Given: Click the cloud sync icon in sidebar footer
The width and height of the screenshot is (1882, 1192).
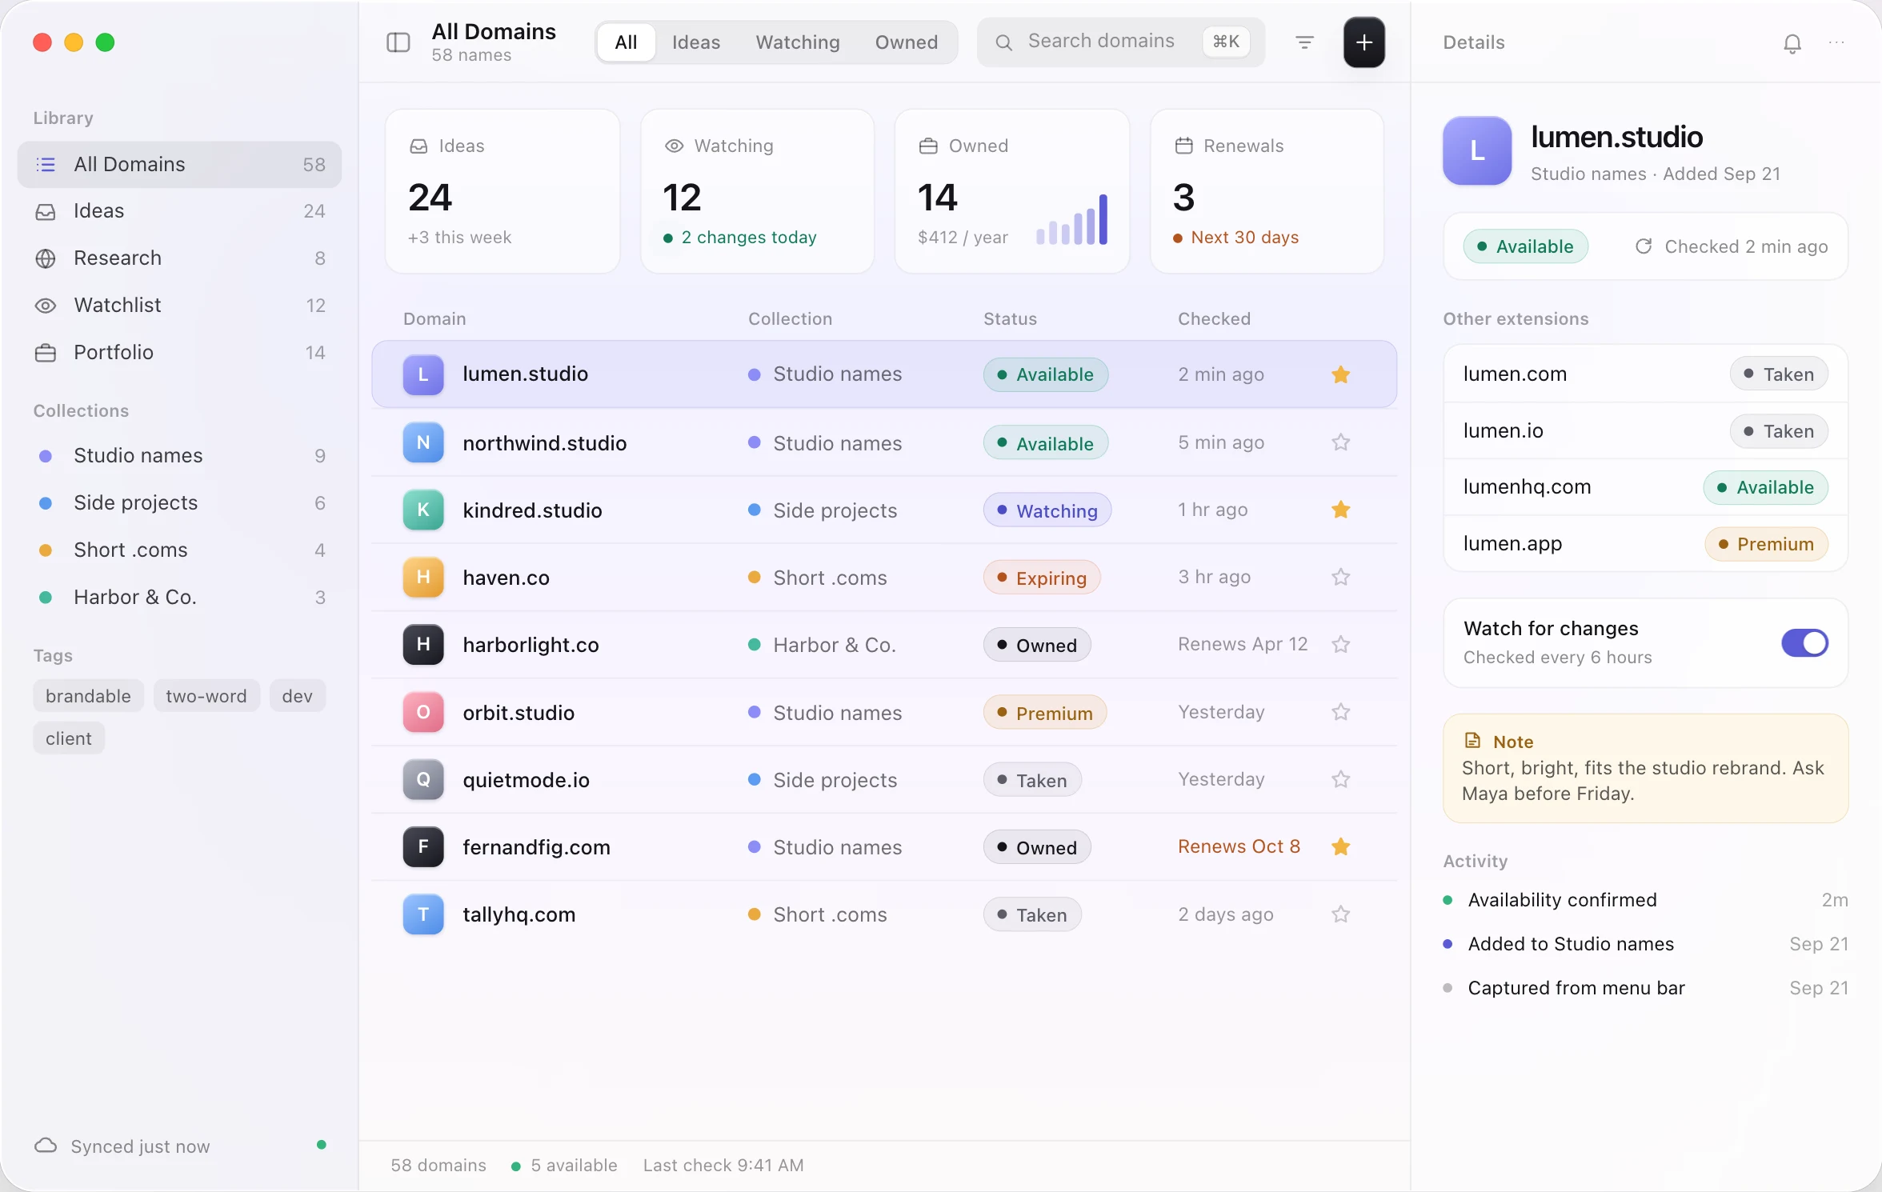Looking at the screenshot, I should tap(46, 1146).
